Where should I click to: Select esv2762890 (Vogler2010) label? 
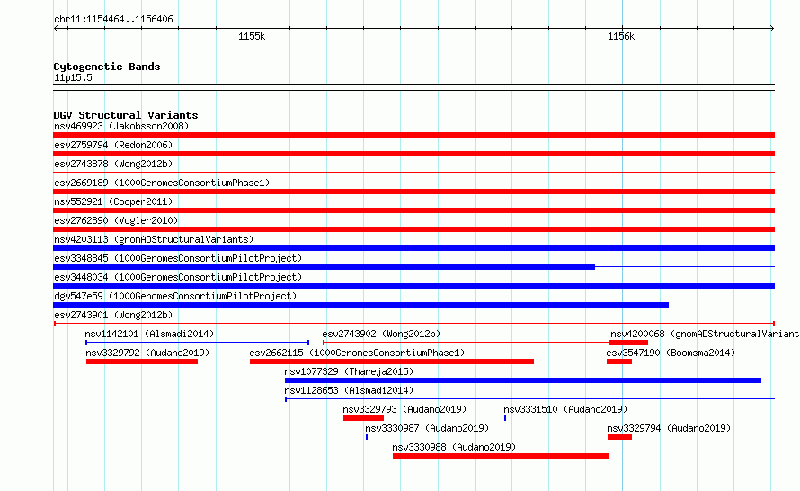point(116,220)
